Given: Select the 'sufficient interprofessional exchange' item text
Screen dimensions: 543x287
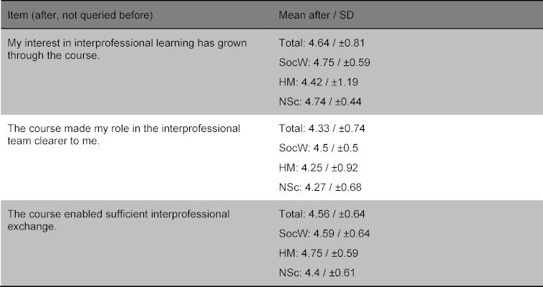Looking at the screenshot, I should click(118, 220).
